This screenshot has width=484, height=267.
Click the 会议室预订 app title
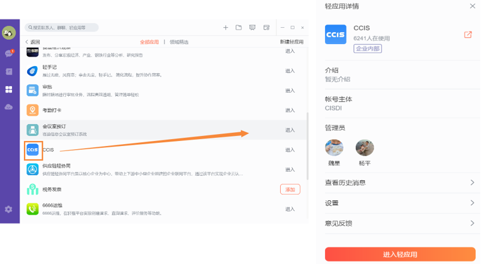pos(54,127)
